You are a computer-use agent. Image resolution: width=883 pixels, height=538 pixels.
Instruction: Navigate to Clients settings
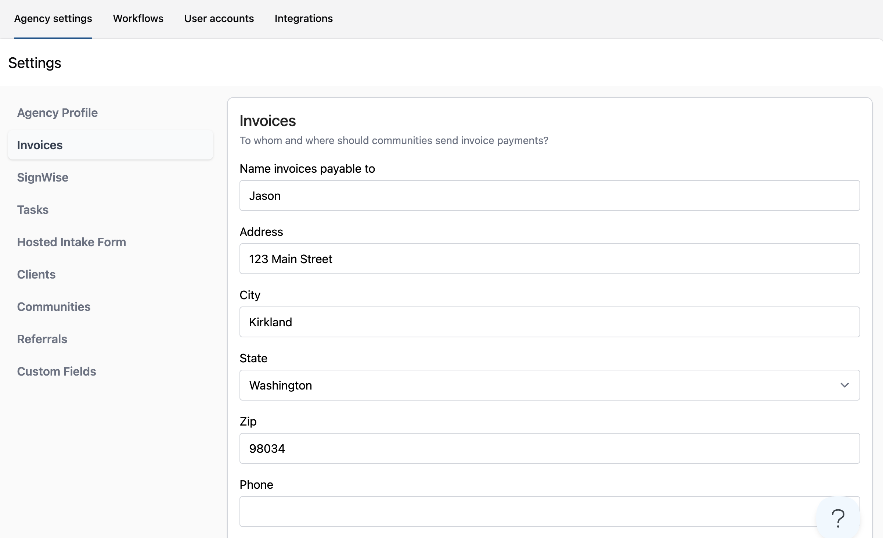point(36,275)
